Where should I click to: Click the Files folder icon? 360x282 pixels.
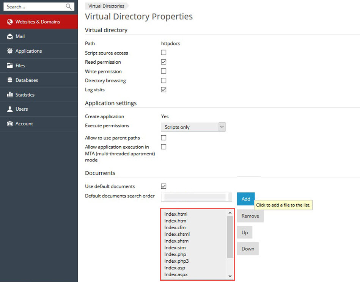(x=10, y=66)
